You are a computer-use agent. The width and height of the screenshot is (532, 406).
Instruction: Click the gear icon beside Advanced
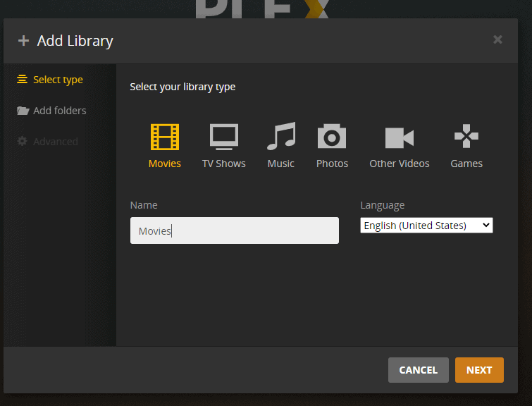[23, 142]
